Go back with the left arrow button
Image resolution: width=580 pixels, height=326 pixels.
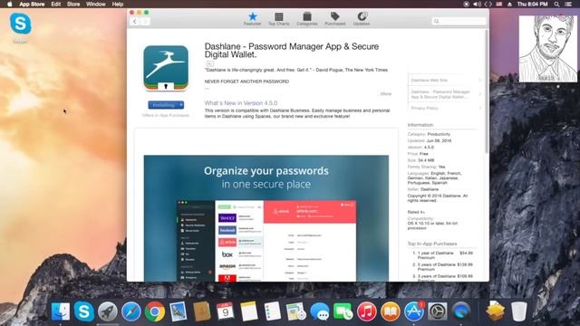[x=135, y=22]
